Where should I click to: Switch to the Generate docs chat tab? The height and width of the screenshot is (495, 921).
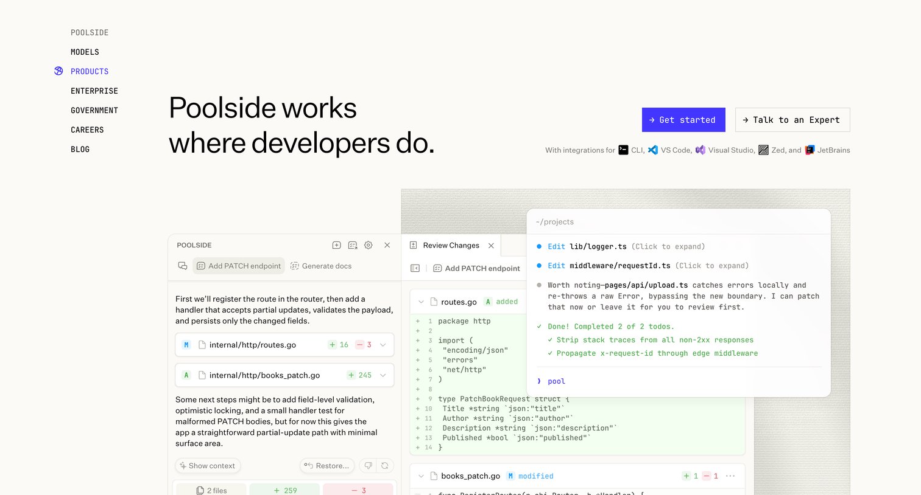click(x=321, y=266)
